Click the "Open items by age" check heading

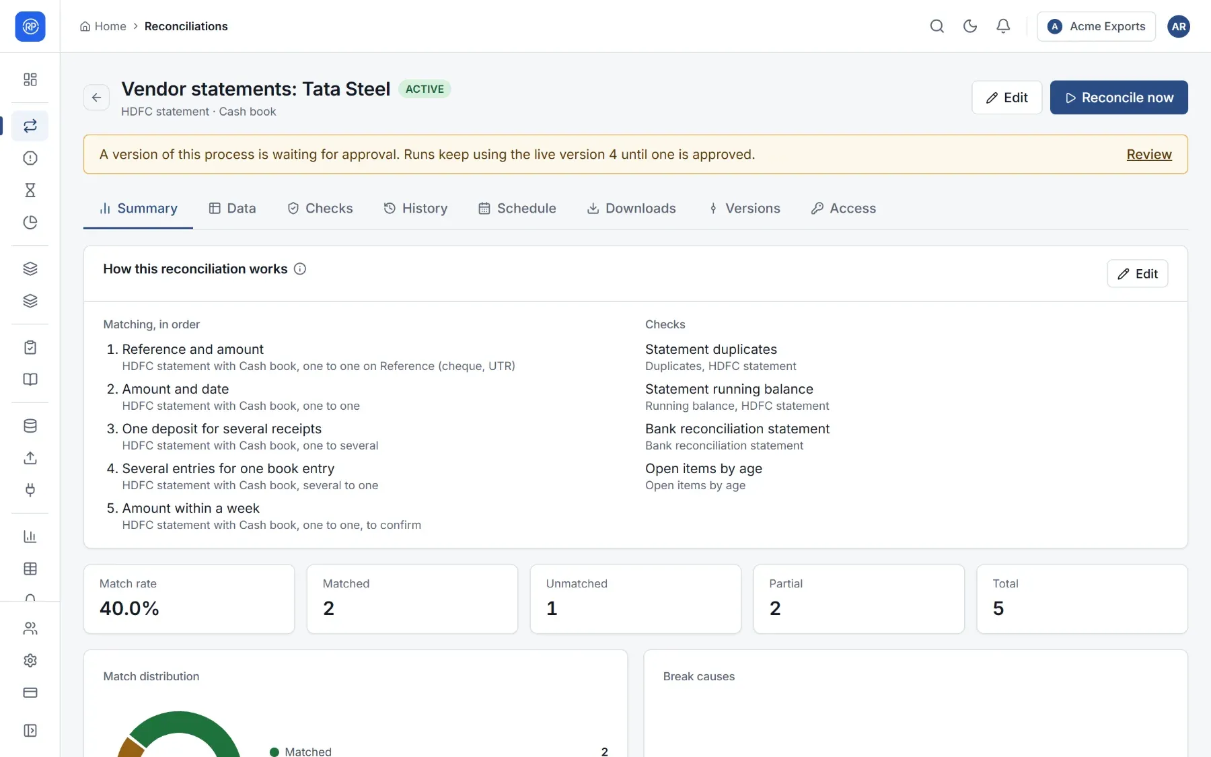pos(704,468)
